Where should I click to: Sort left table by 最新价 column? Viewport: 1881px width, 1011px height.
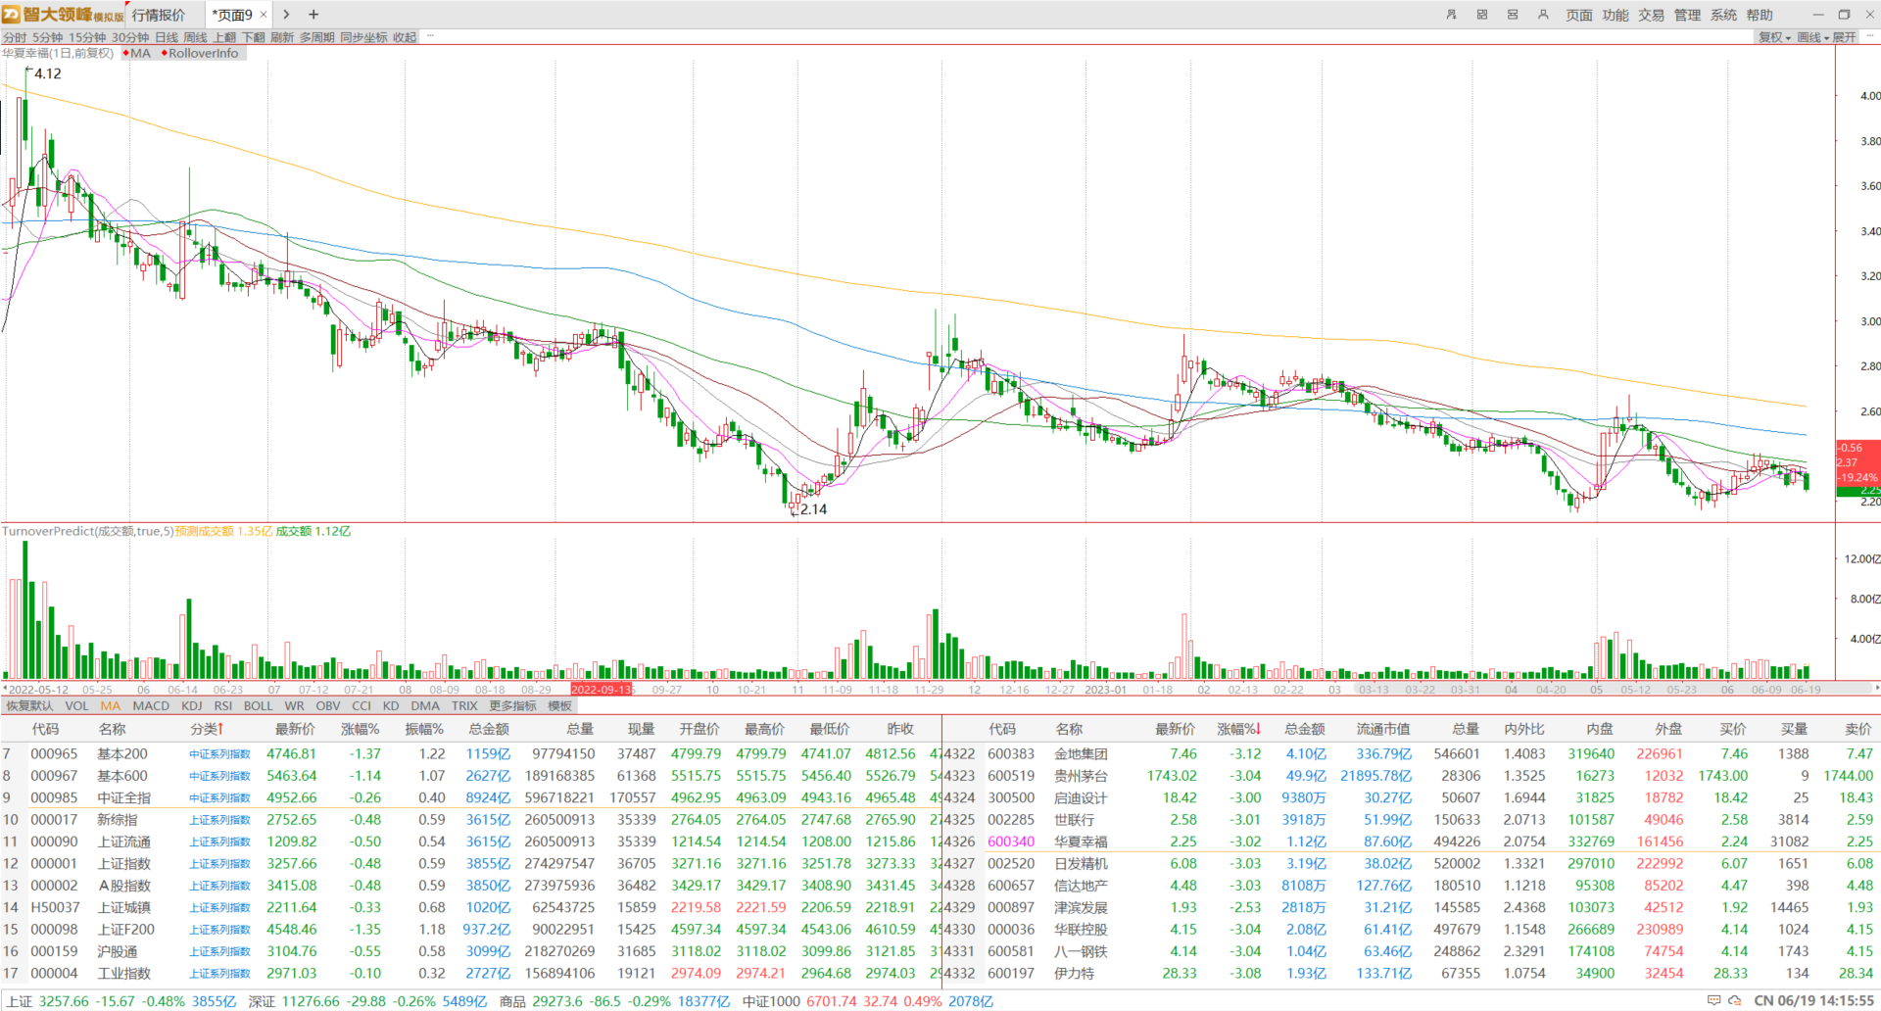[x=295, y=729]
